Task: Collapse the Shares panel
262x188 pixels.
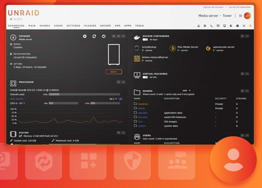Action: pyautogui.click(x=247, y=91)
